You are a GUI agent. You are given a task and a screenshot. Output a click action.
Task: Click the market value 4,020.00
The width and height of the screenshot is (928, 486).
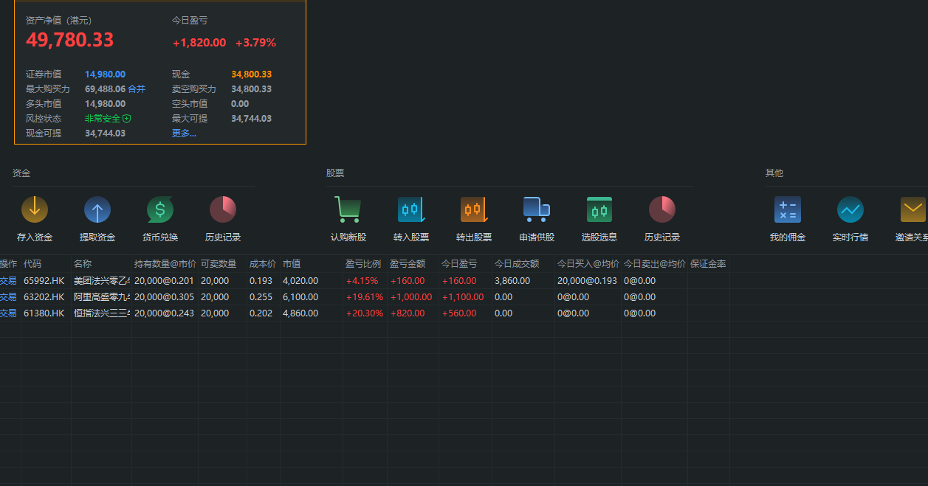click(300, 281)
